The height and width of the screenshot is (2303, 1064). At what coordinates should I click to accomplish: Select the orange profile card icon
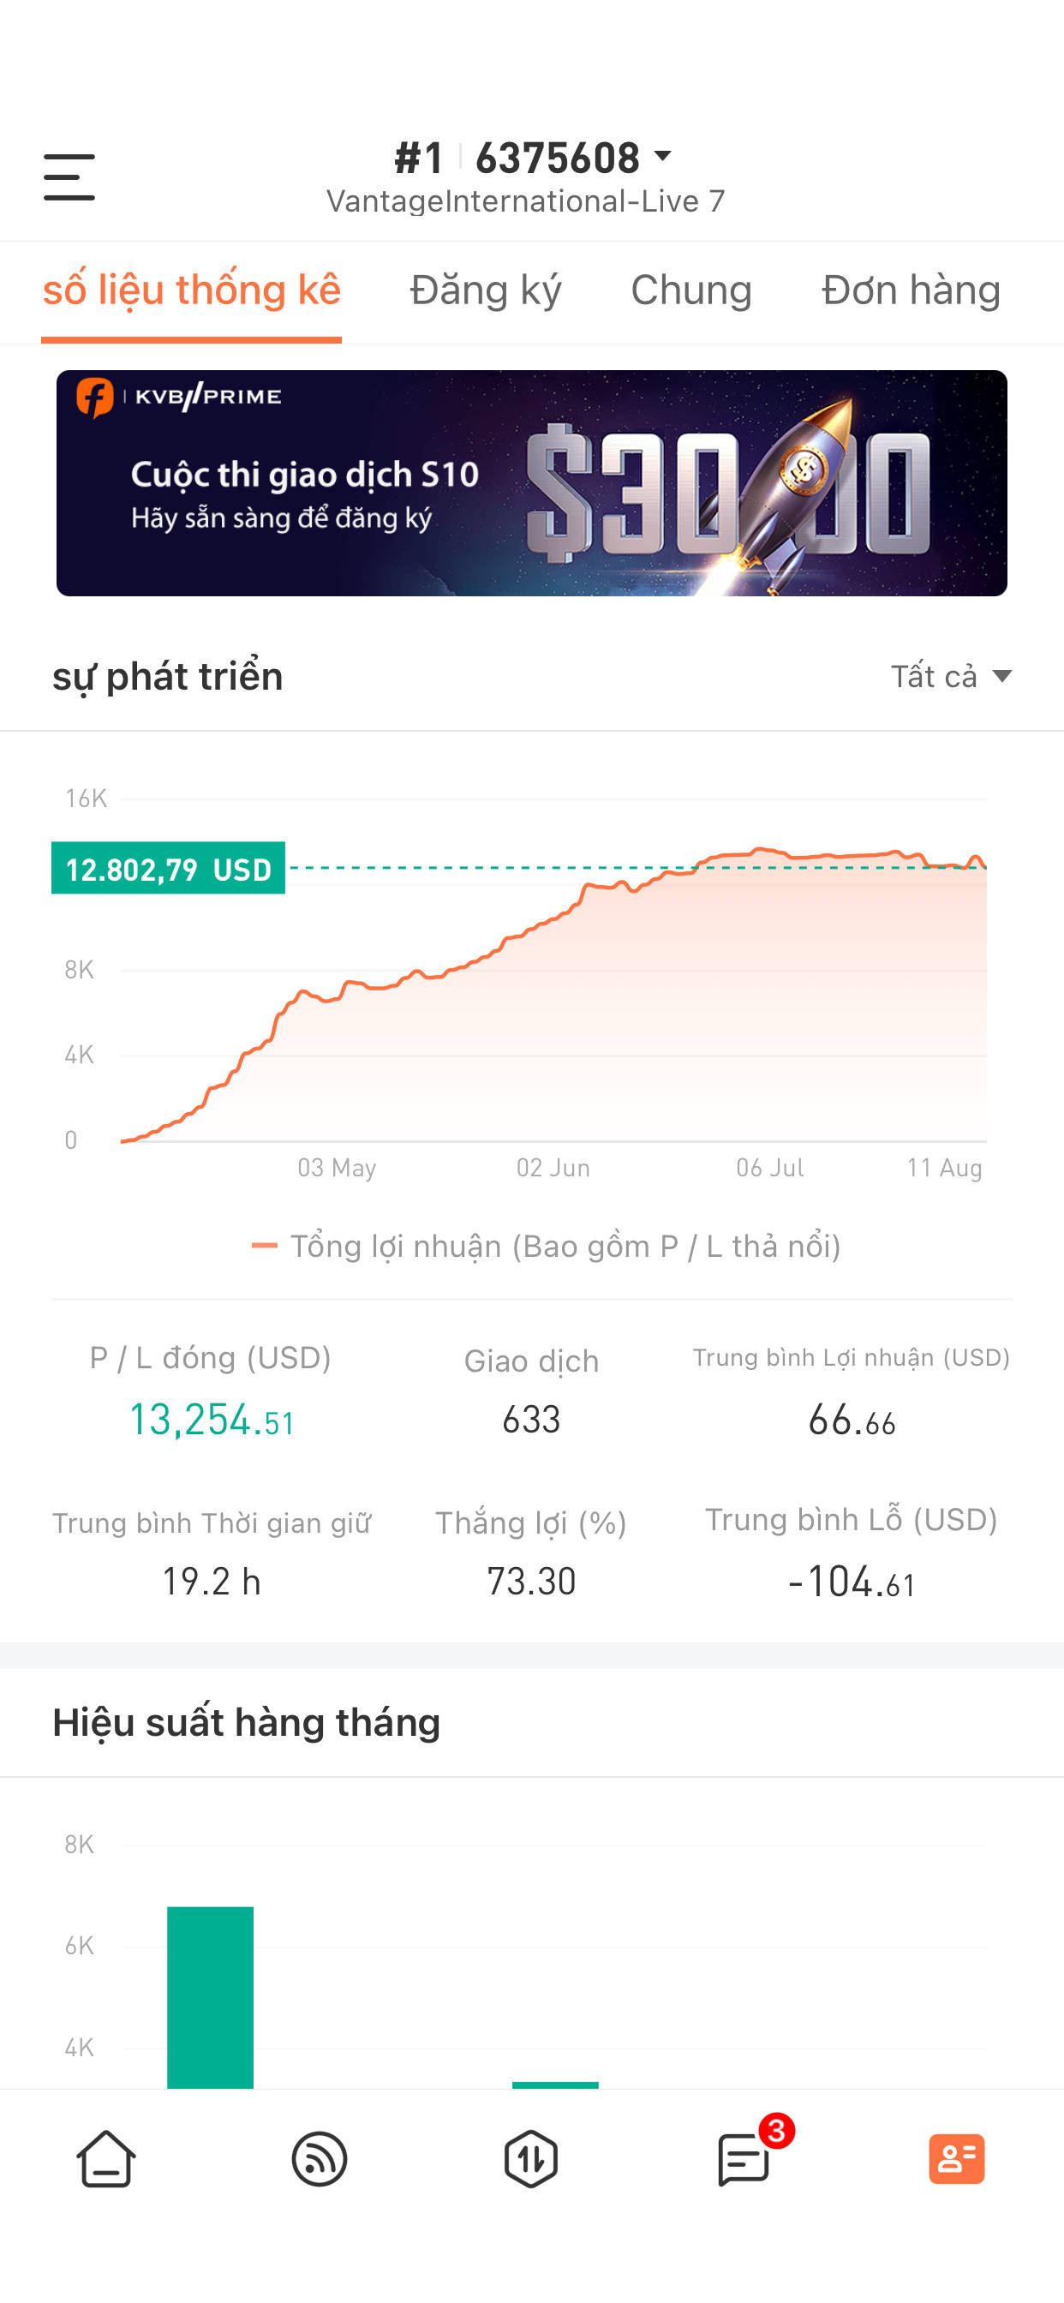coord(957,2159)
